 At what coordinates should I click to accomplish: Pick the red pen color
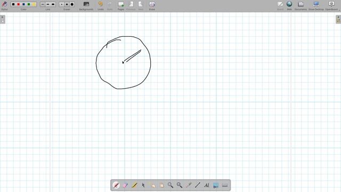19,4
